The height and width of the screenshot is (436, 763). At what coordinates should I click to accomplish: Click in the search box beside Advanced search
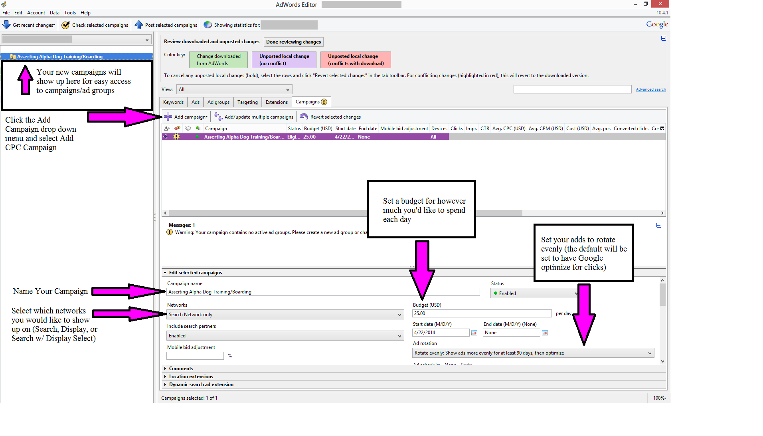[572, 89]
